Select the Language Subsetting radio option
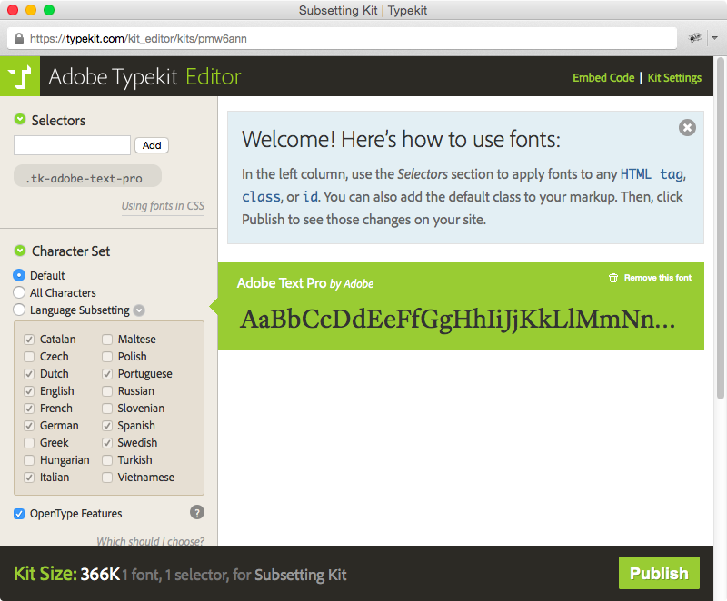Viewport: 727px width, 601px height. 19,310
